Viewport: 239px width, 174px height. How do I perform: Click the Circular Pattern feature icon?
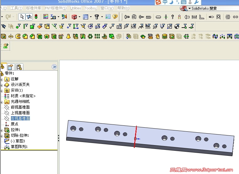pyautogui.click(x=90, y=36)
